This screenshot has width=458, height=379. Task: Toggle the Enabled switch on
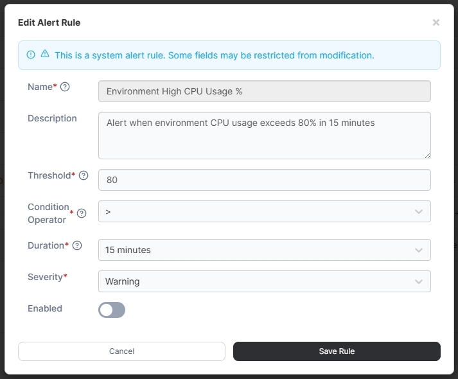[x=112, y=310]
